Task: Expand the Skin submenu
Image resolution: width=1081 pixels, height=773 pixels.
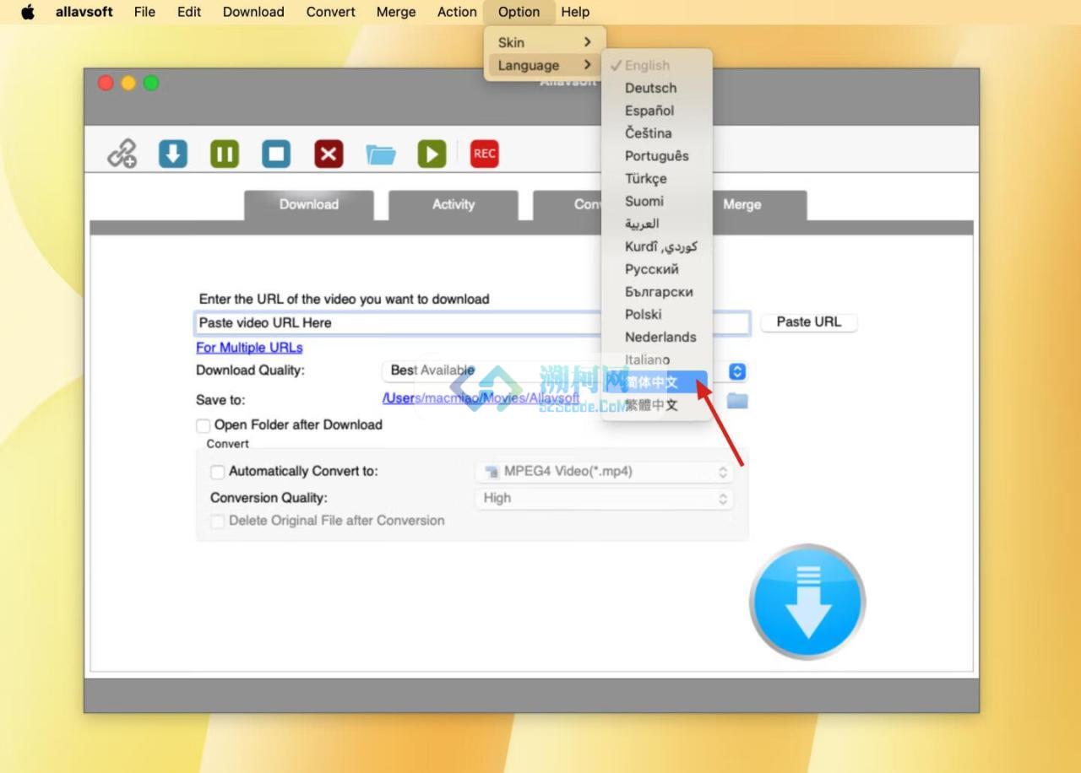Action: (545, 42)
